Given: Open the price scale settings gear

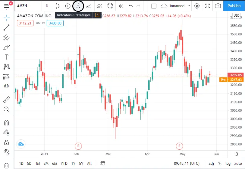Looking at the screenshot, I should (236, 154).
